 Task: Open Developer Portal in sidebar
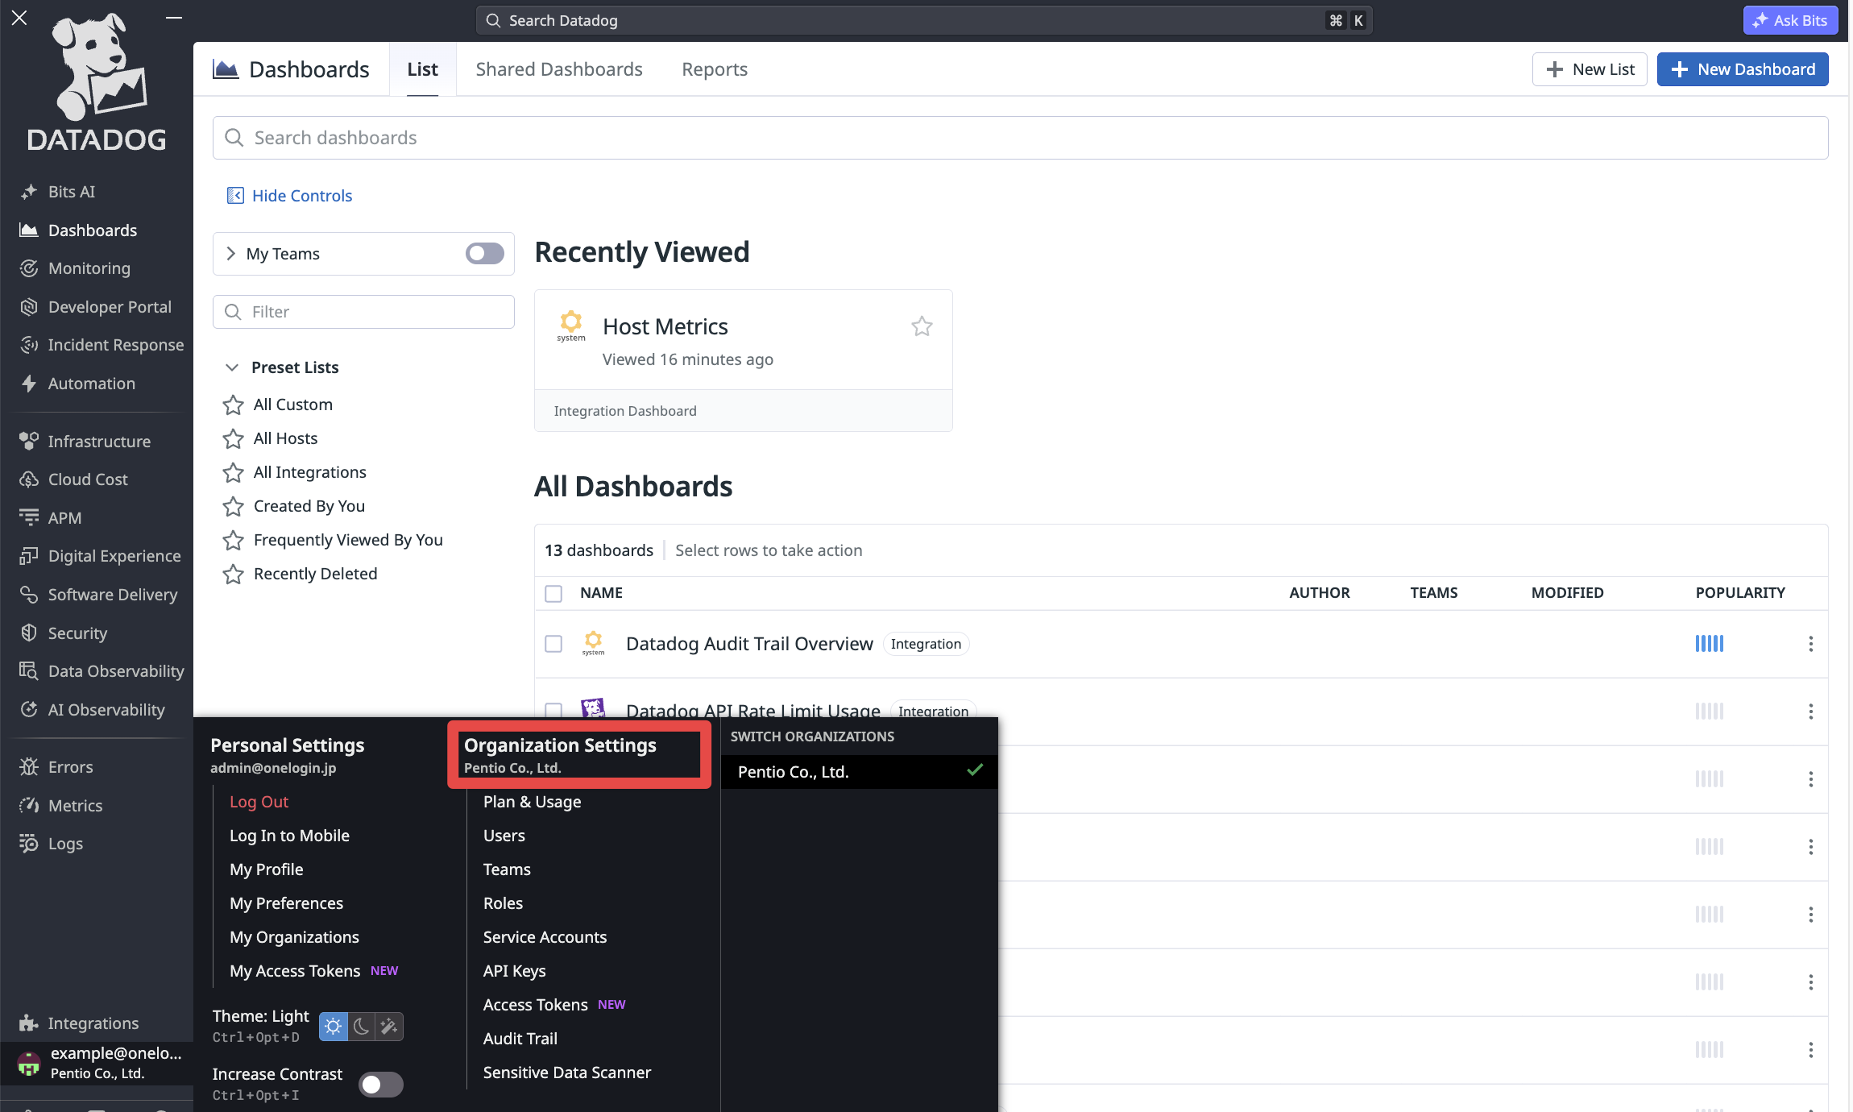(97, 307)
